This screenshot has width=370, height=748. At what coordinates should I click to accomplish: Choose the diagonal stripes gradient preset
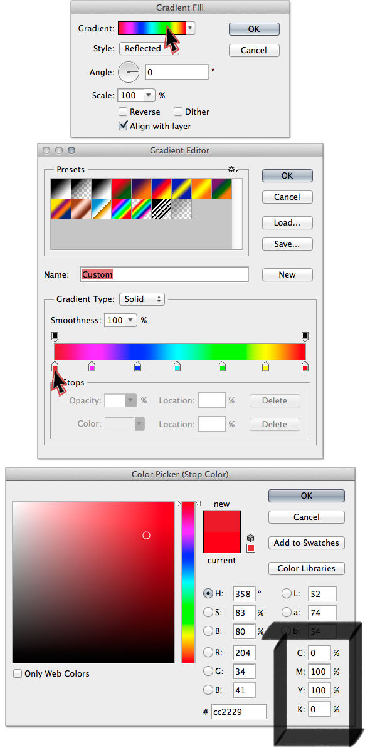tap(162, 209)
